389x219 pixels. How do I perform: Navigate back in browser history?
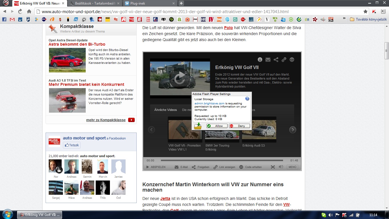[5, 12]
